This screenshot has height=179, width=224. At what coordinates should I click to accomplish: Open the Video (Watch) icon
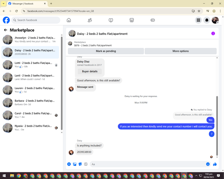pyautogui.click(x=111, y=20)
